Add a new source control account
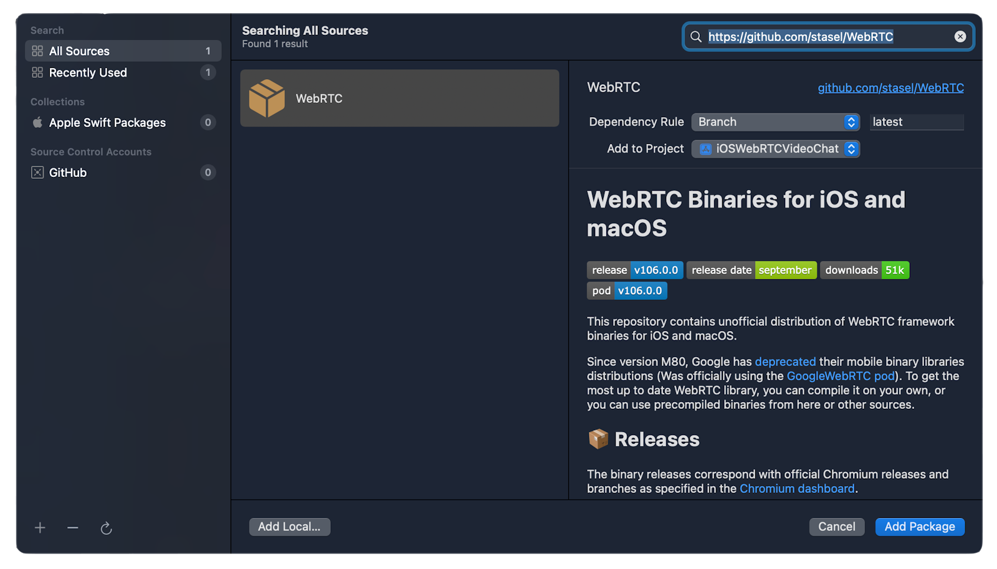The width and height of the screenshot is (997, 569). [39, 527]
